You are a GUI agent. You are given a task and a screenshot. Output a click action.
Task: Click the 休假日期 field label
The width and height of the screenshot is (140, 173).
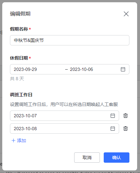(x=19, y=58)
